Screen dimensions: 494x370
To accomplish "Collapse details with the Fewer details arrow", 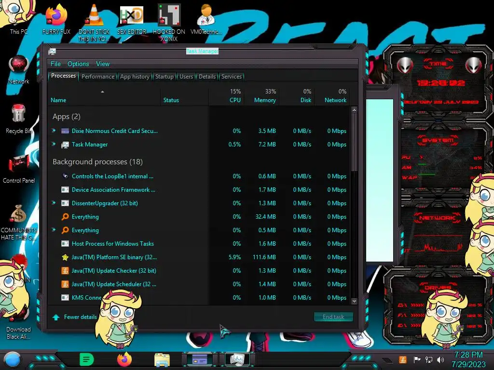I will pos(56,317).
